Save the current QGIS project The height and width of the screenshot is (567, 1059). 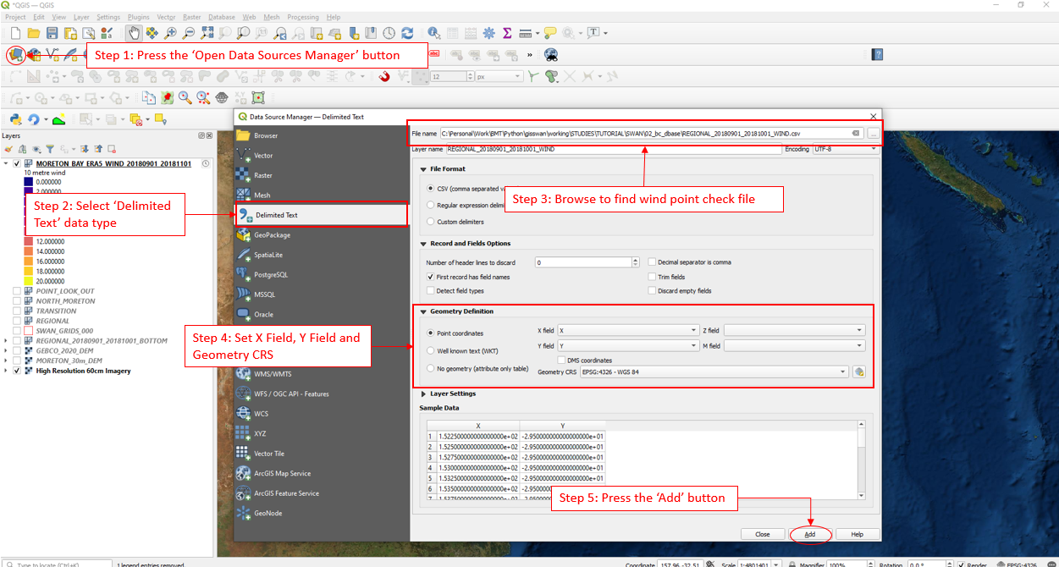tap(51, 32)
